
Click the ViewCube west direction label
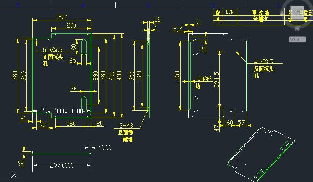tap(282, 12)
